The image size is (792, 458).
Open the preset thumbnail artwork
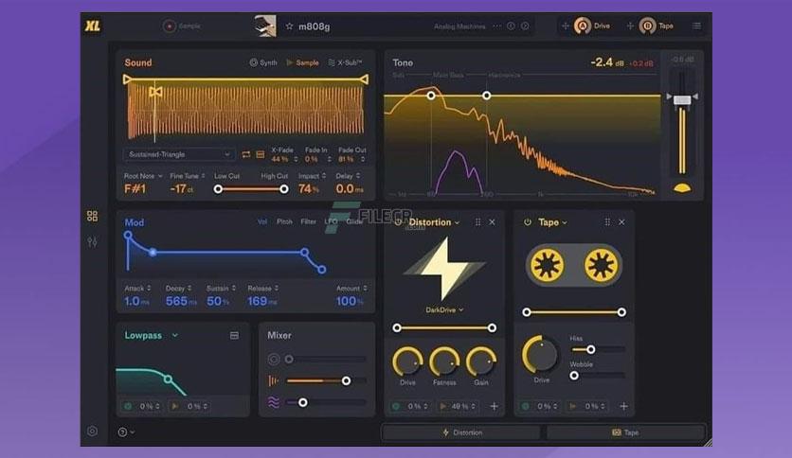(264, 26)
